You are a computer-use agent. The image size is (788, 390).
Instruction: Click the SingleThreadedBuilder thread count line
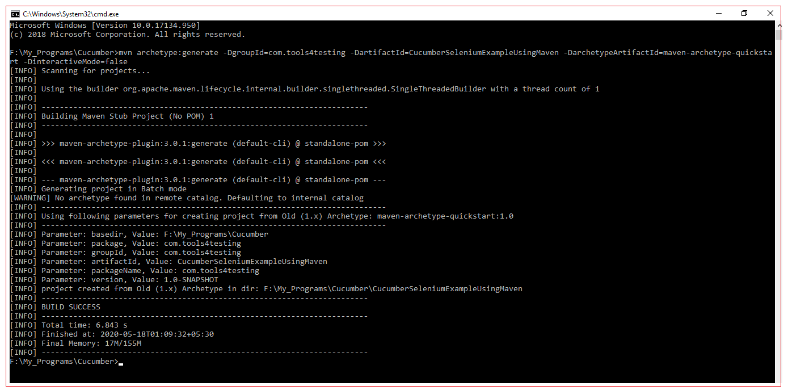(x=305, y=89)
